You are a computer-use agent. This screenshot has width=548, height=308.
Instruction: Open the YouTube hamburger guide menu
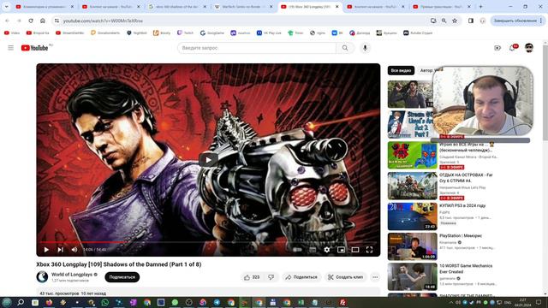[x=11, y=48]
